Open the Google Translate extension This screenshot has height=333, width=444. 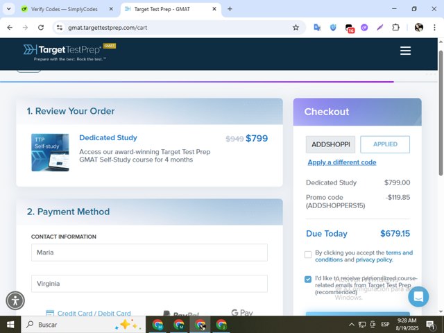pyautogui.click(x=317, y=28)
